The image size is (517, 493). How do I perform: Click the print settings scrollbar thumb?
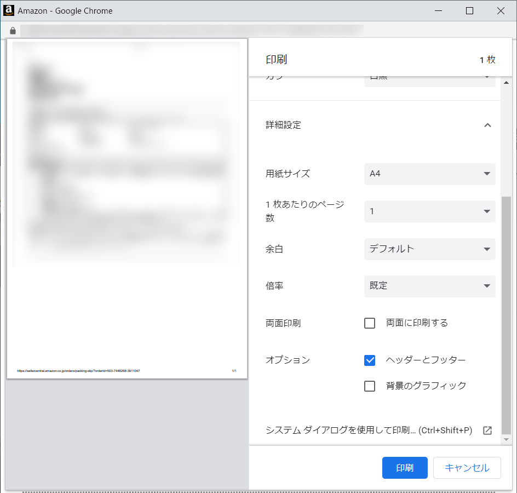(506, 316)
